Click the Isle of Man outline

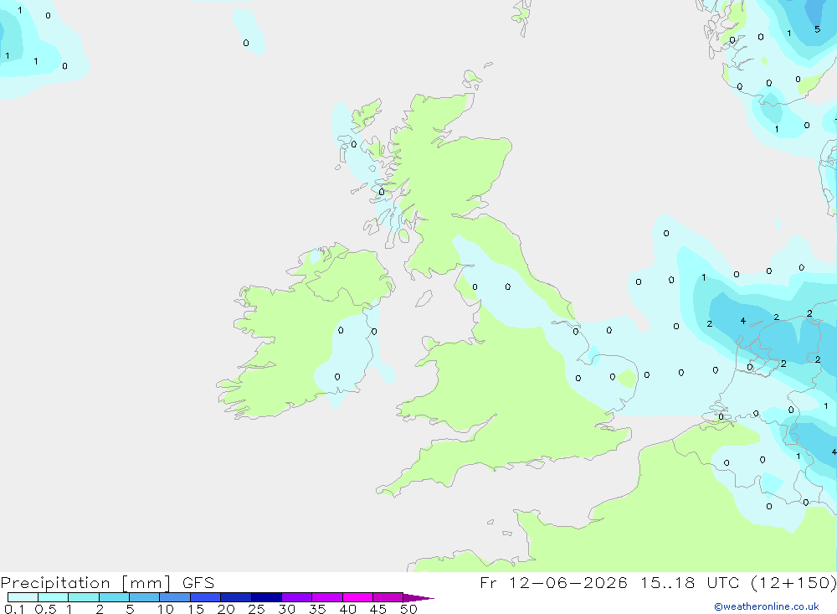click(x=424, y=298)
